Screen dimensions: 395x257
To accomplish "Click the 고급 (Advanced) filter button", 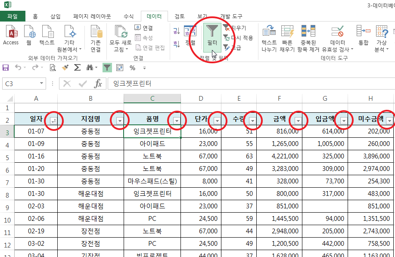I will [233, 48].
